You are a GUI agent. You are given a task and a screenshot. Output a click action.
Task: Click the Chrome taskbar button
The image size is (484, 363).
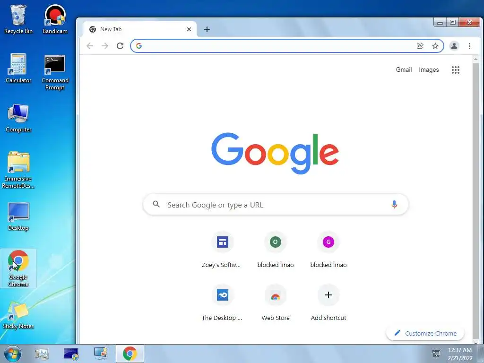[x=130, y=354]
